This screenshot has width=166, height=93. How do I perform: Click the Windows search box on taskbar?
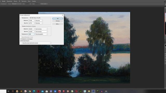point(3,91)
